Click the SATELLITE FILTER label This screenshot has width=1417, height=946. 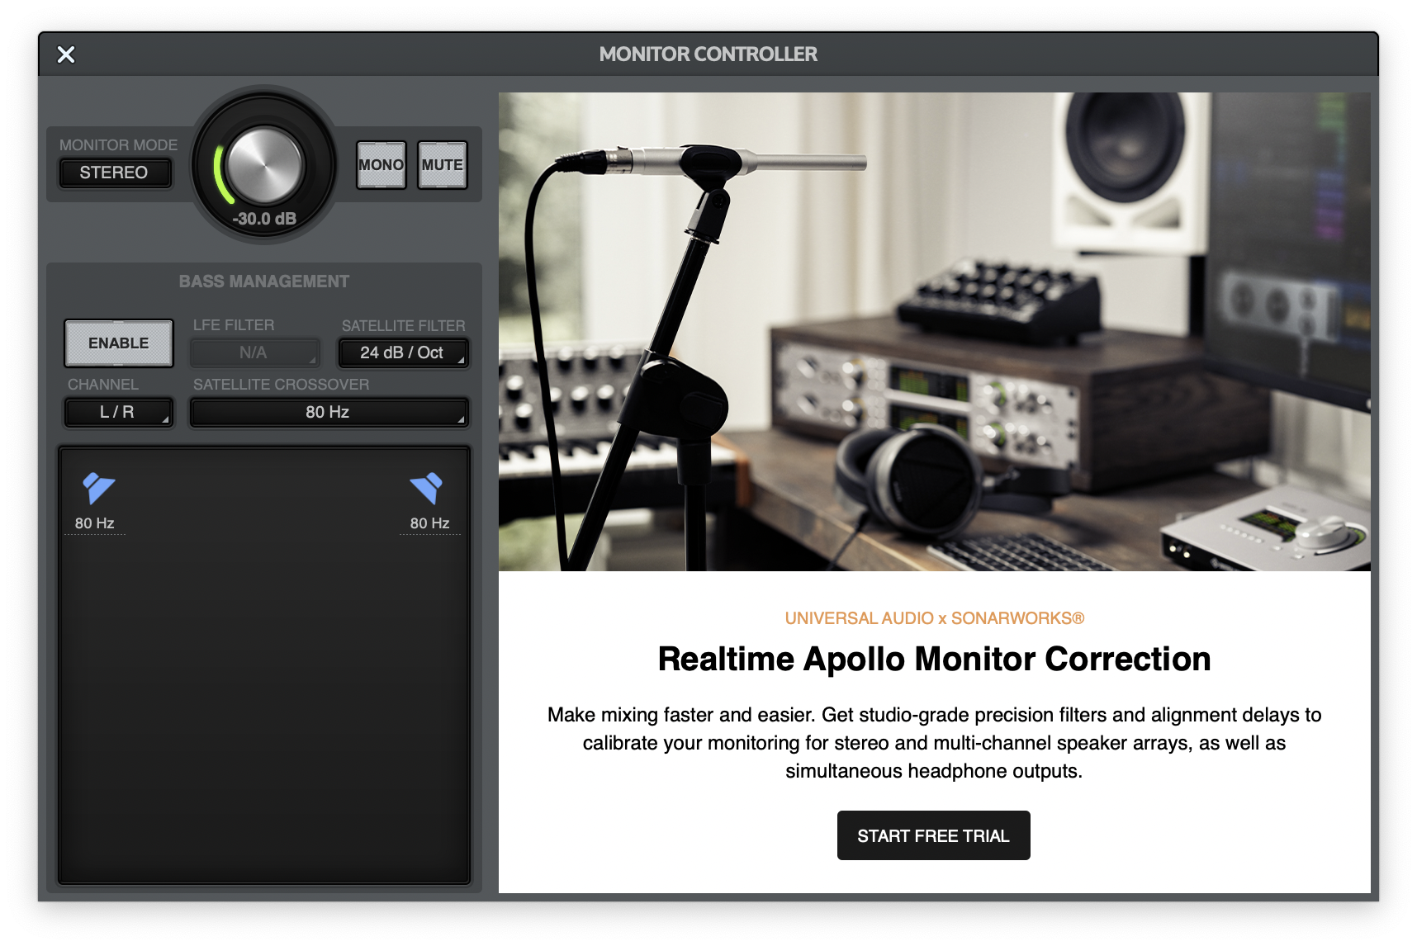point(403,326)
